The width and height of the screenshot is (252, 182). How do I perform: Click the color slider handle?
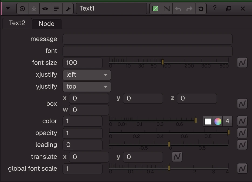click(x=196, y=120)
